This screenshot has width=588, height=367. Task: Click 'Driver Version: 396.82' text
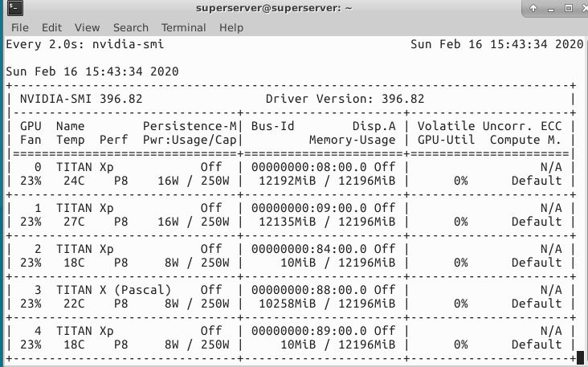[x=345, y=99]
